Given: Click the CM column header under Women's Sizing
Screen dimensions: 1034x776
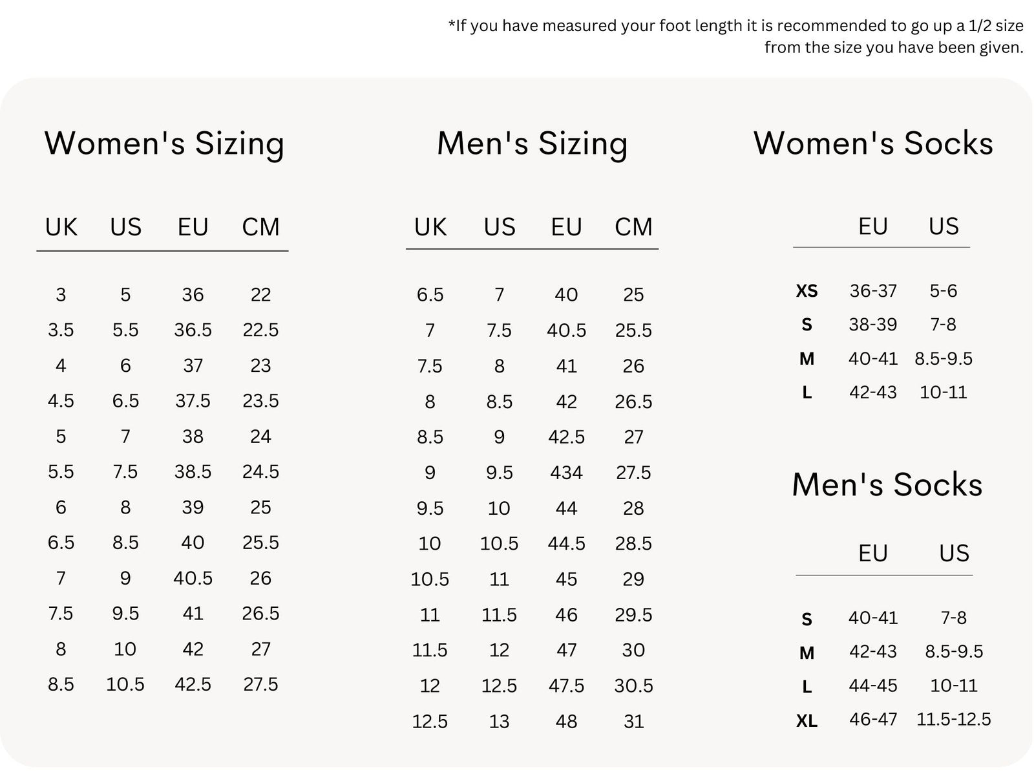Looking at the screenshot, I should point(260,227).
